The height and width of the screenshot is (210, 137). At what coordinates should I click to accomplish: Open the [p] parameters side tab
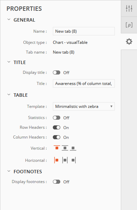click(129, 25)
